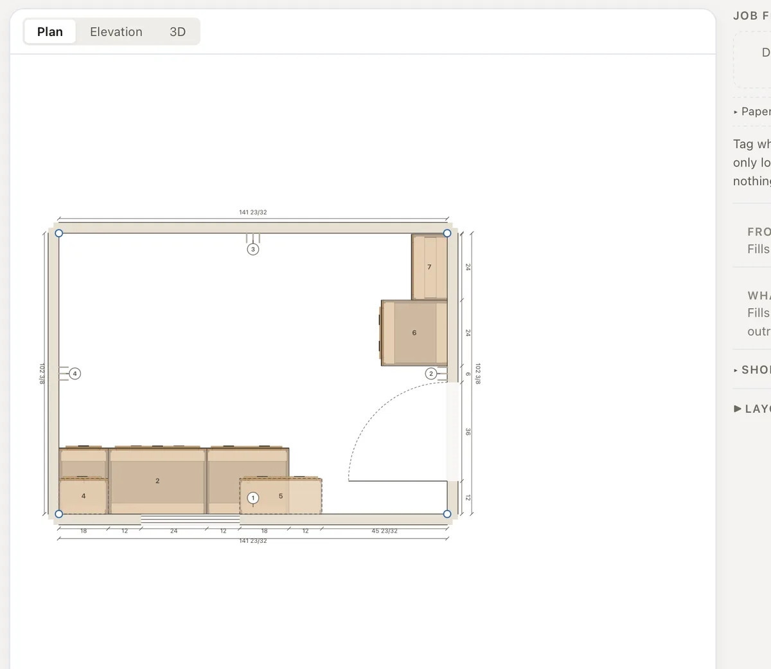
Task: Select the door swing arc opening
Action: (397, 432)
